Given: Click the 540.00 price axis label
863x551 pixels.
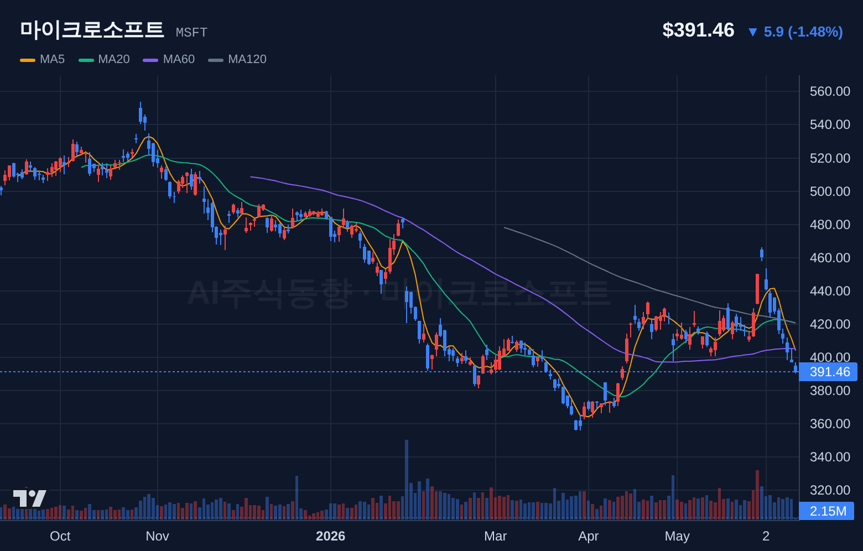Looking at the screenshot, I should coord(830,124).
